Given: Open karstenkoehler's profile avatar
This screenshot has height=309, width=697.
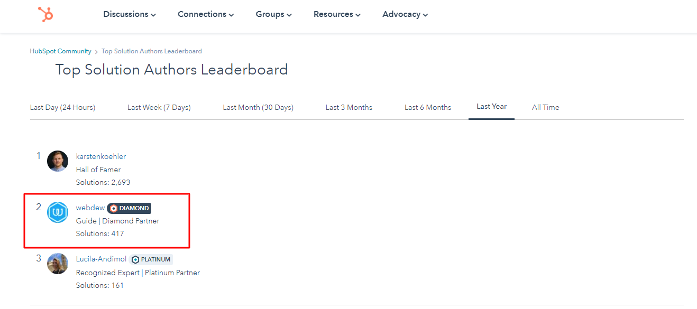Looking at the screenshot, I should click(58, 161).
